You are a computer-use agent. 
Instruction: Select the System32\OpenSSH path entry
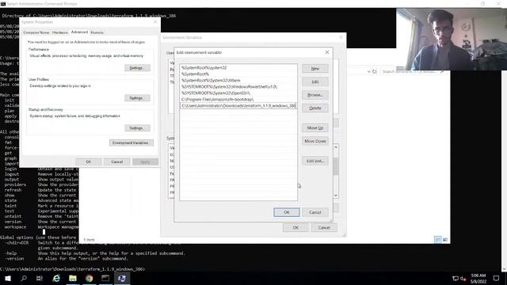[238, 93]
